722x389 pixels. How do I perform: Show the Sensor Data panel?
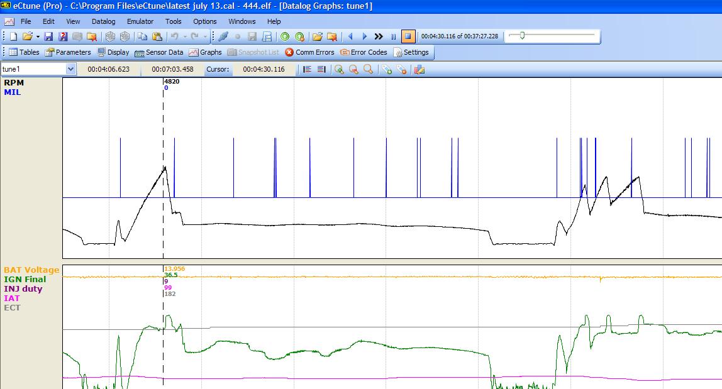click(x=159, y=52)
